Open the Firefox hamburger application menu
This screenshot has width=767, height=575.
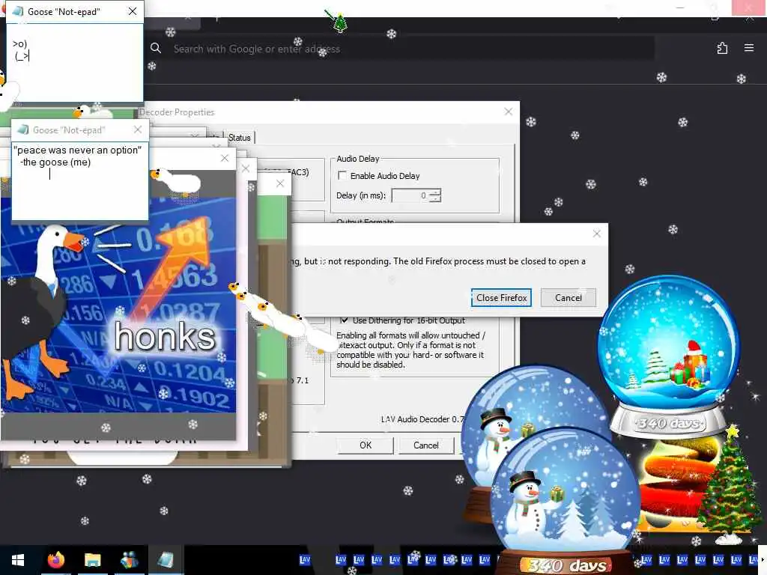[x=749, y=48]
